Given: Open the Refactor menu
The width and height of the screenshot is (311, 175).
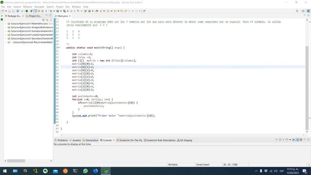Looking at the screenshot, I should coord(28,7).
